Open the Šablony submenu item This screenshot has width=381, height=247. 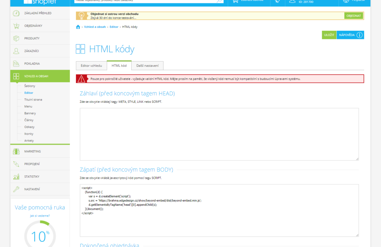click(30, 86)
